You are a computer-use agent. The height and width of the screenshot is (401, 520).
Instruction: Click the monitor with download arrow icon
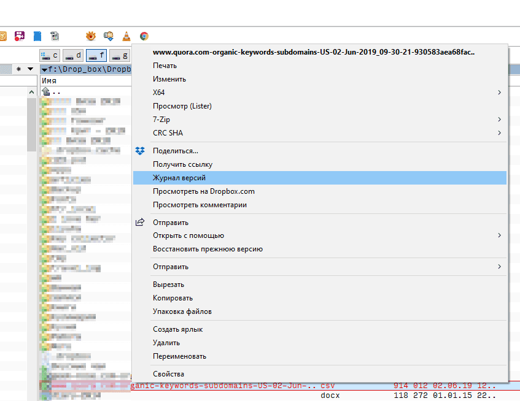pyautogui.click(x=109, y=36)
